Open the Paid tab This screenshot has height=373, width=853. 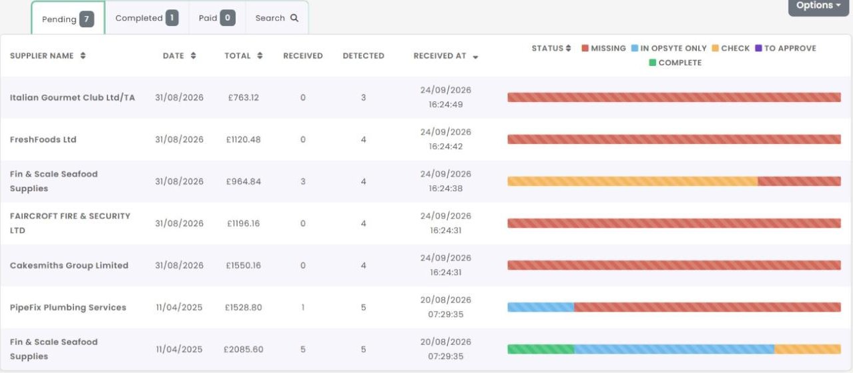217,18
